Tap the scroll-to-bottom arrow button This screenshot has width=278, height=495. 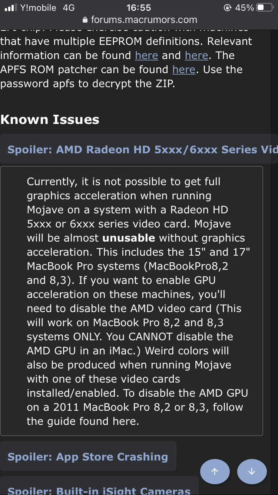pyautogui.click(x=252, y=472)
